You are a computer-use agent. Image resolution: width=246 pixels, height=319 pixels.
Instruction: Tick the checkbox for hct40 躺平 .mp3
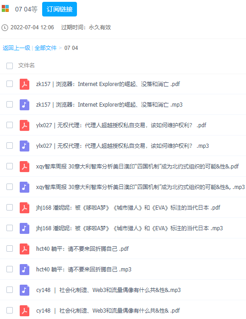pos(10,269)
